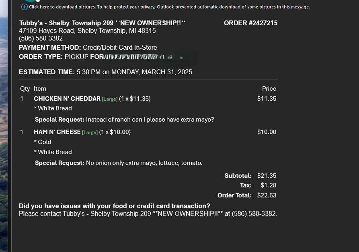Click the $10.00 price on the right
This screenshot has width=359, height=252.
pyautogui.click(x=267, y=132)
